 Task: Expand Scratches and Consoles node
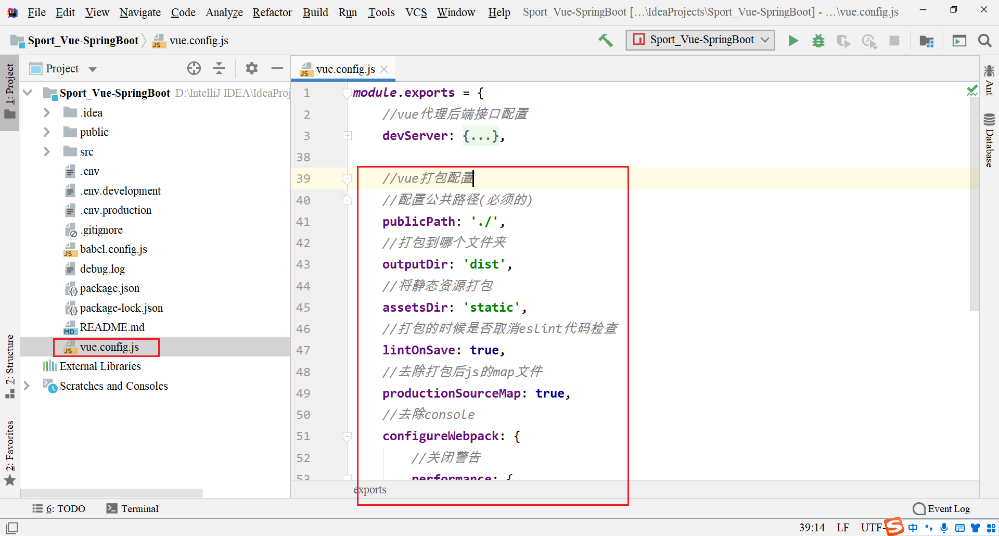(27, 386)
